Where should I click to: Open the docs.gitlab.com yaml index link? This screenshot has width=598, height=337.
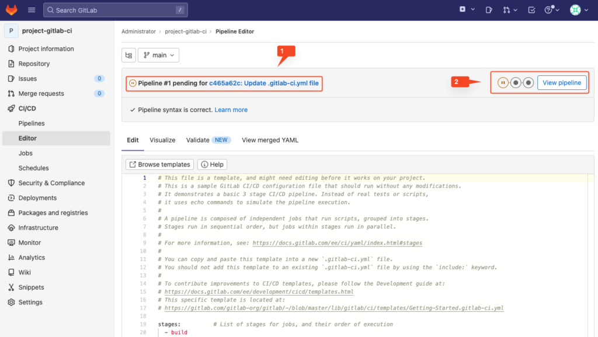[x=338, y=243]
